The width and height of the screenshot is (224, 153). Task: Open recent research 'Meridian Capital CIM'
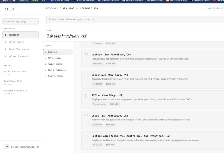16,90
